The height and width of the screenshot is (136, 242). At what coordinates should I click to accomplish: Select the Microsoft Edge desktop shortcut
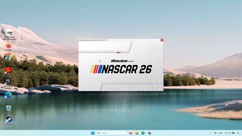tap(8, 96)
